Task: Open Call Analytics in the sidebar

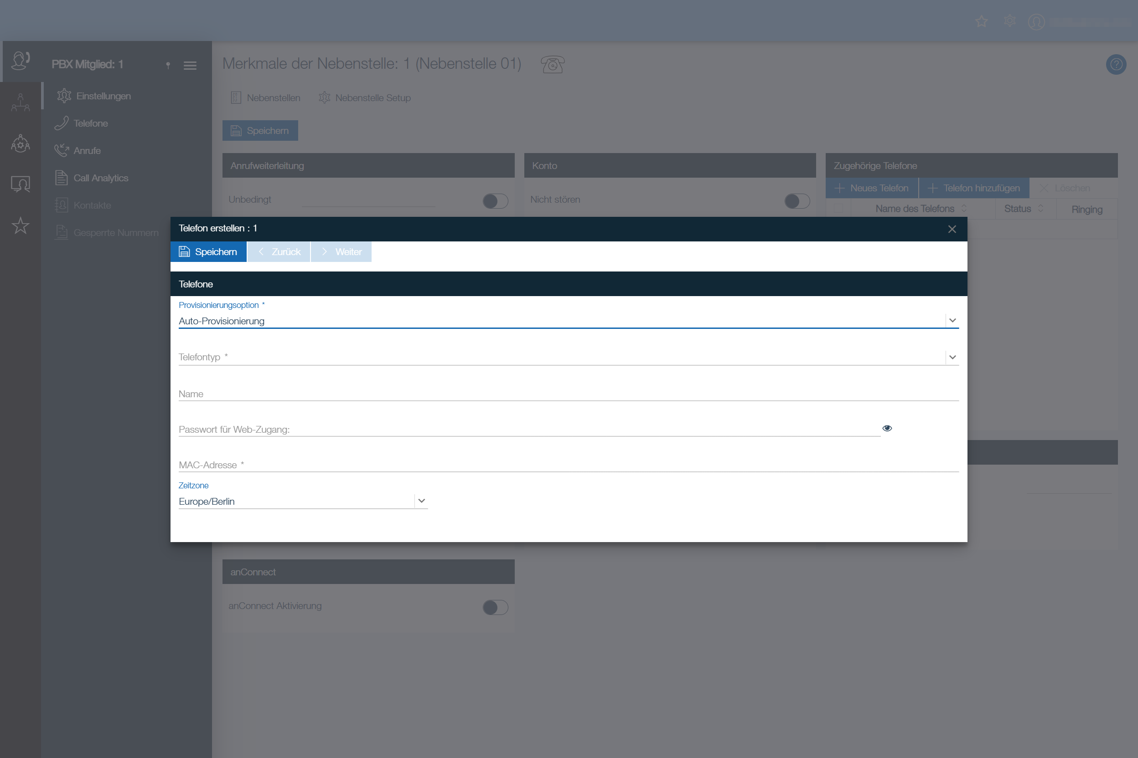Action: (x=101, y=178)
